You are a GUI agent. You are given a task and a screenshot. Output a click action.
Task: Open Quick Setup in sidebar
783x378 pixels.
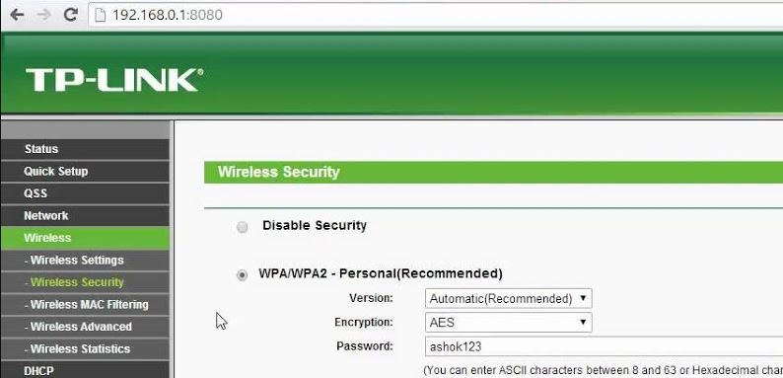coord(85,171)
